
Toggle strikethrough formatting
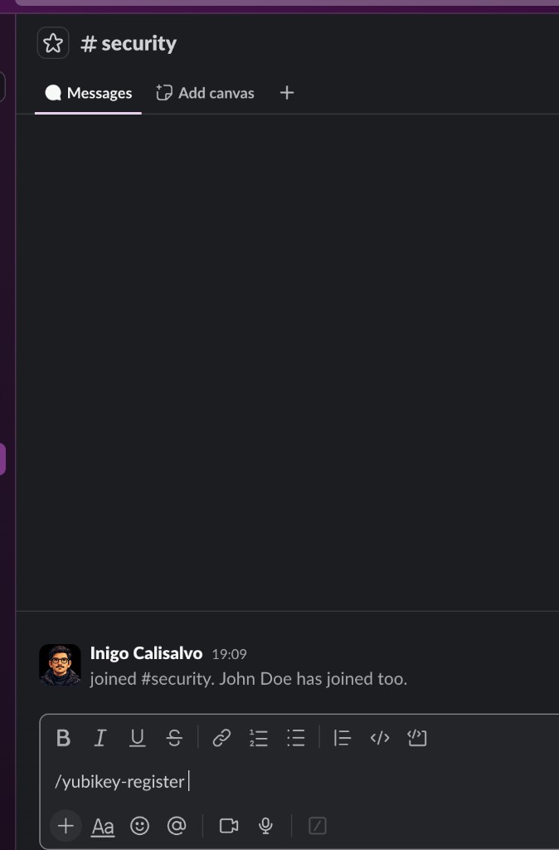coord(174,738)
